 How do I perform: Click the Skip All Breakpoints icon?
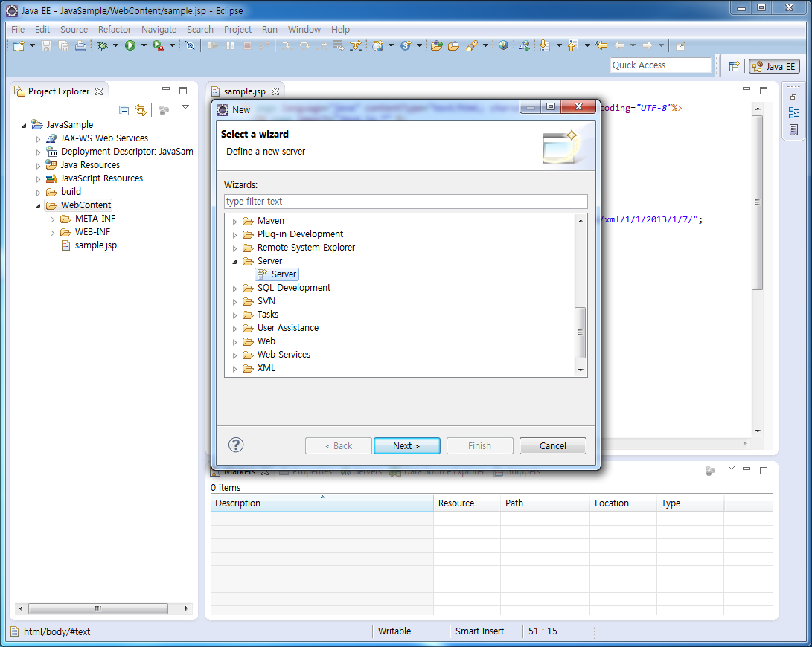pyautogui.click(x=190, y=46)
